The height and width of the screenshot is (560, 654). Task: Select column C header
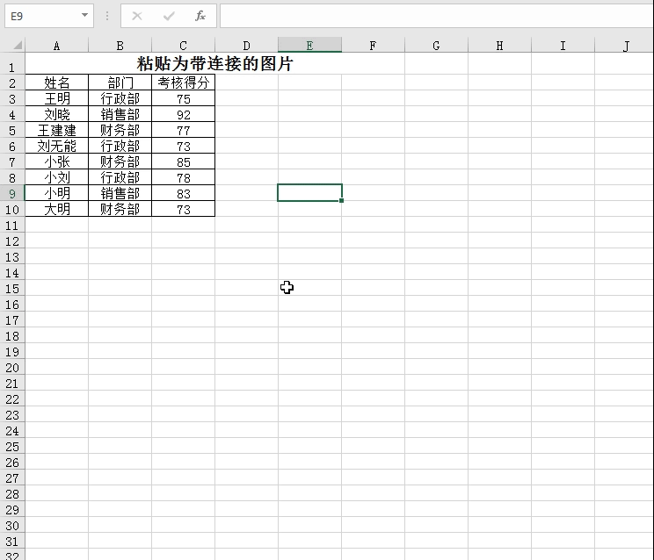183,46
